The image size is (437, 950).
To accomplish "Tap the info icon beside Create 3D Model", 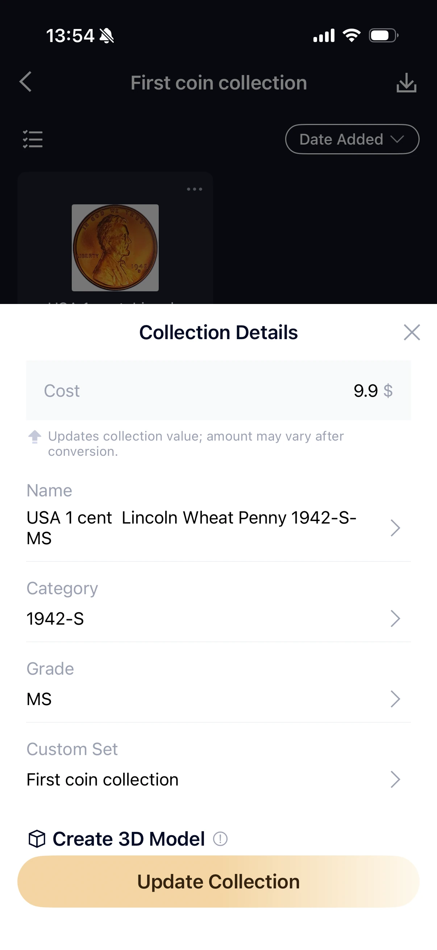I will (220, 839).
